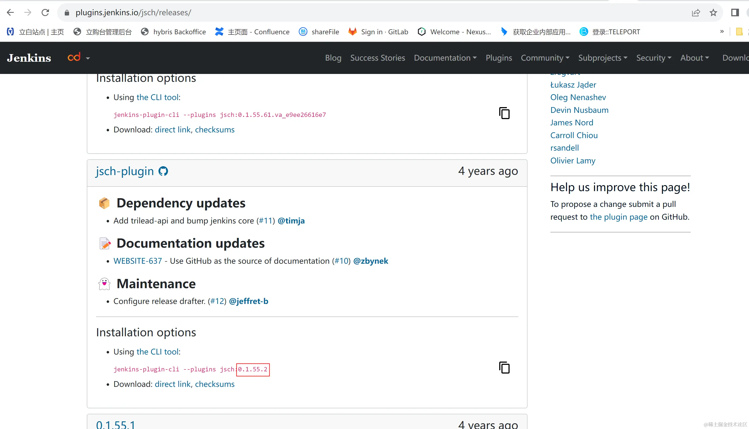
Task: Open pull request #11 link
Action: 265,221
